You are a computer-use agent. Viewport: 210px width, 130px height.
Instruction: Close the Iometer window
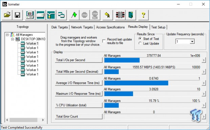[x=203, y=4]
